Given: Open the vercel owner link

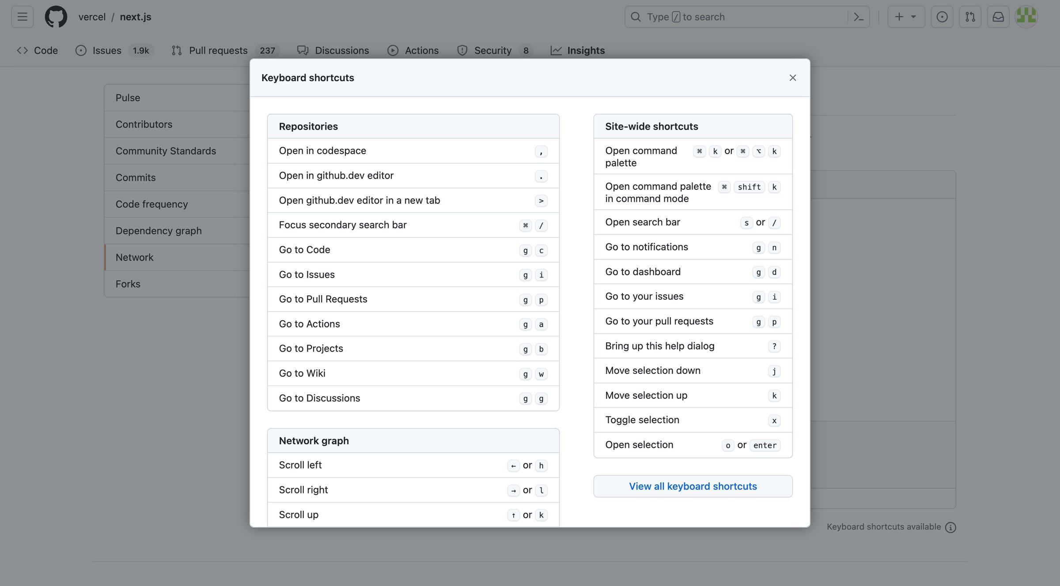Looking at the screenshot, I should [92, 17].
